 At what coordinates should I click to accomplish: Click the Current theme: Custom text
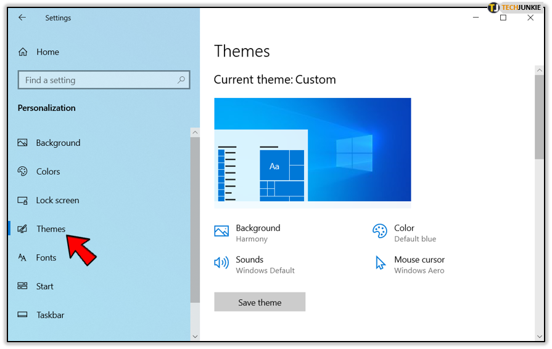[x=274, y=79]
